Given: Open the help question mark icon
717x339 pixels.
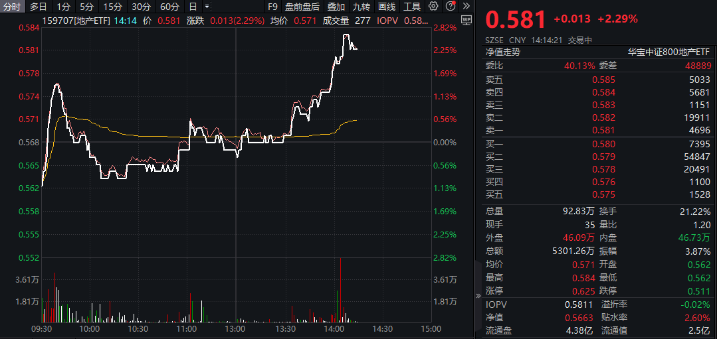Looking at the screenshot, I should [x=450, y=7].
